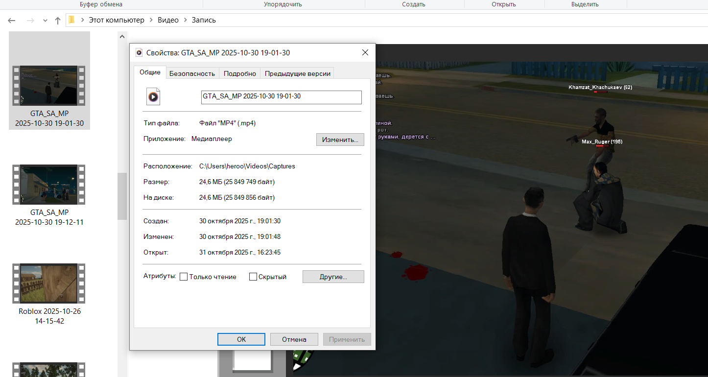Open "Другие..." attributes button
The image size is (708, 377).
(x=333, y=277)
